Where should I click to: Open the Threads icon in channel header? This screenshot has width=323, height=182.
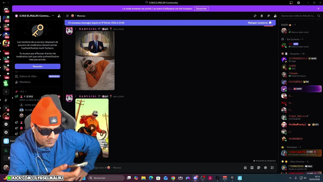pos(255,16)
